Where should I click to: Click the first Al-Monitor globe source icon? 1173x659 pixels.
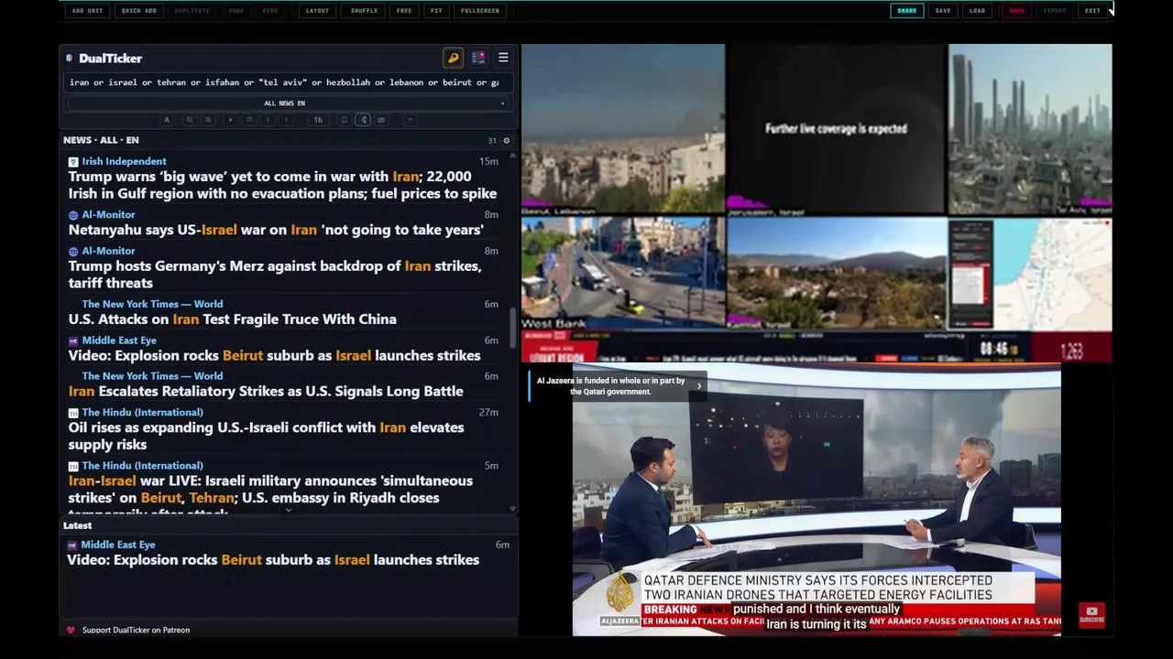(73, 215)
